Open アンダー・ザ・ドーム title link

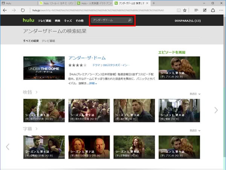[x=87, y=58]
